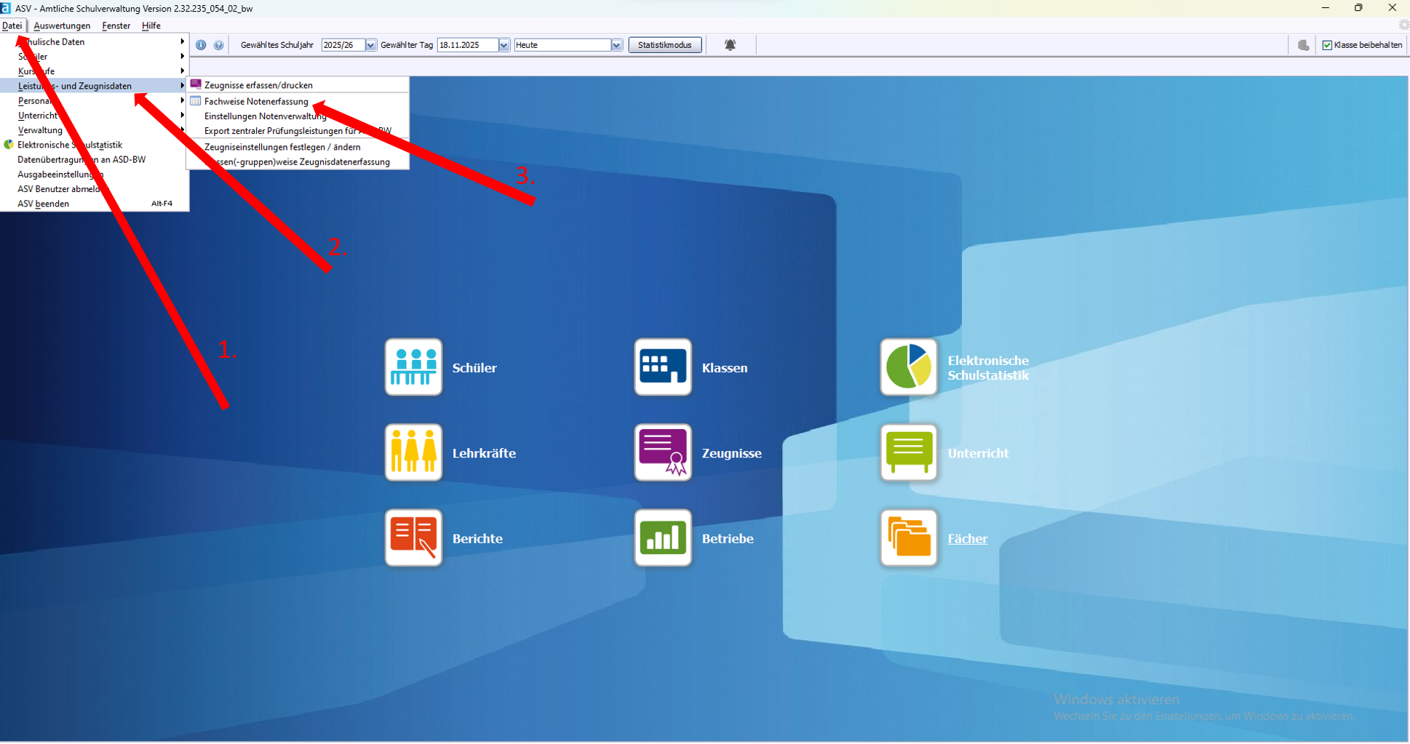
Task: Open the Gewählter Tag date dropdown
Action: point(503,45)
